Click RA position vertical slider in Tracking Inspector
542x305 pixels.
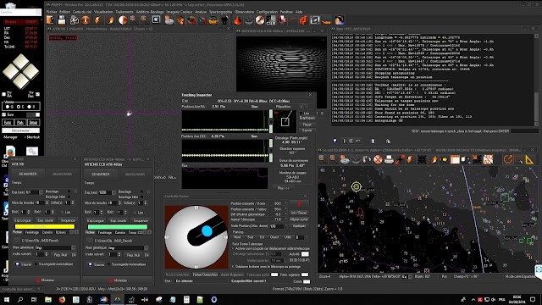pos(271,121)
